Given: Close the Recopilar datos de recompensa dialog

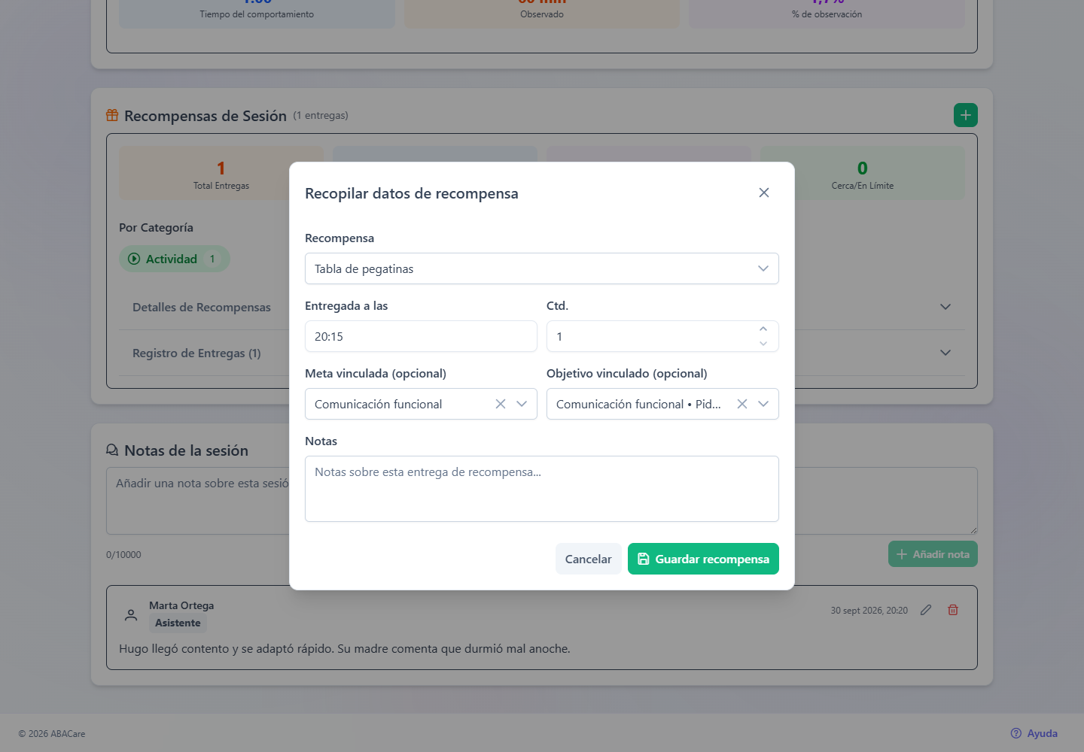Looking at the screenshot, I should pyautogui.click(x=764, y=193).
